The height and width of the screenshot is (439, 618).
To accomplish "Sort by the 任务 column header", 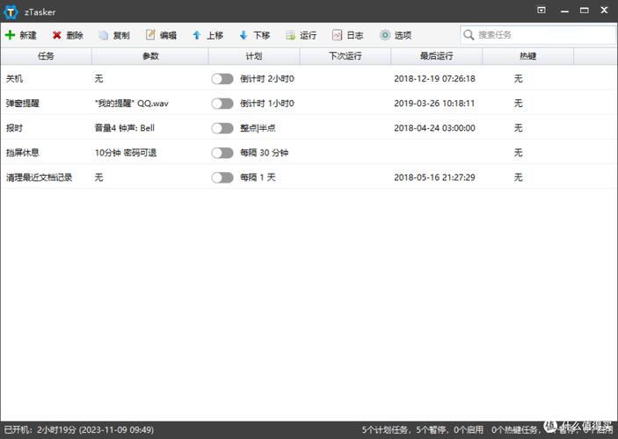I will (x=46, y=56).
